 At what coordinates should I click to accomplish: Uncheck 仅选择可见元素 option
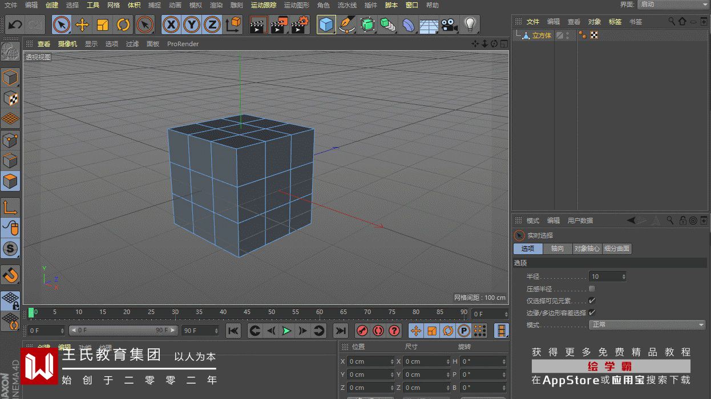click(592, 300)
